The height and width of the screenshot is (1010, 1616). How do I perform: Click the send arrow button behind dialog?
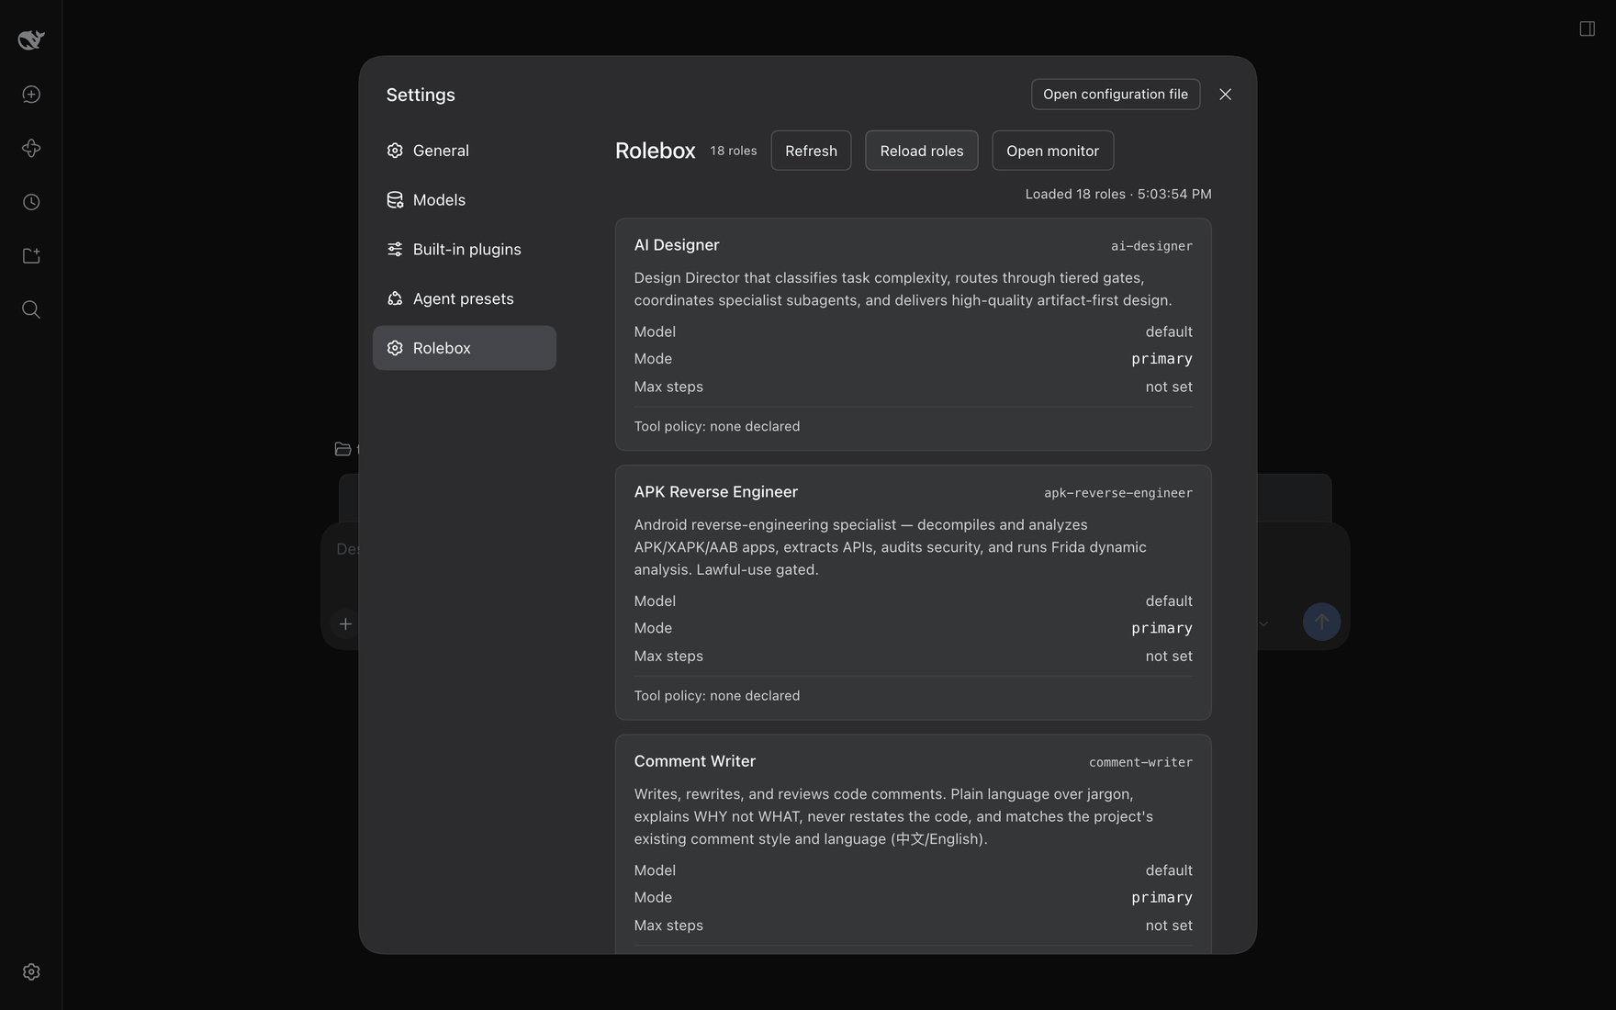[x=1321, y=622]
